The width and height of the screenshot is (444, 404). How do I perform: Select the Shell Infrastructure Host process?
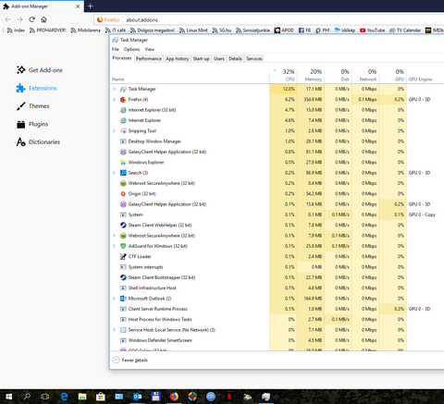[152, 288]
